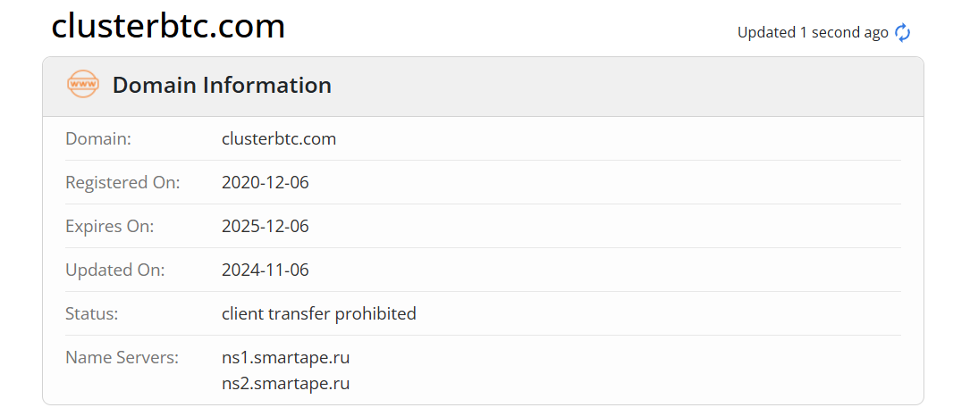Click the "client transfer prohibited" status value
Viewport: 953px width, 416px height.
coord(319,314)
